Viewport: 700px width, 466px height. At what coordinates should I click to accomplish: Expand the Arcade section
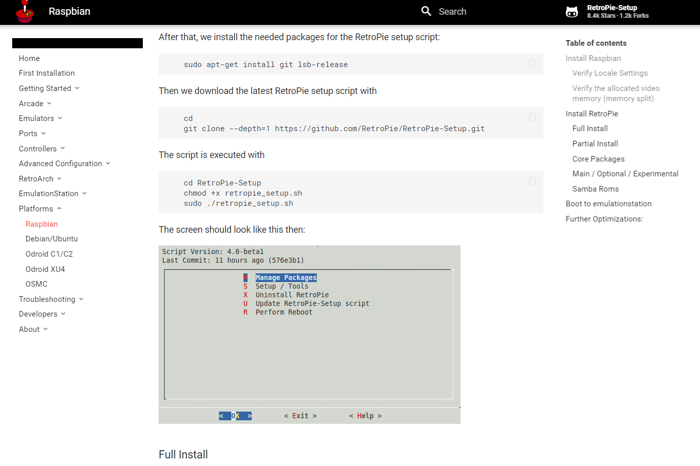coord(35,104)
